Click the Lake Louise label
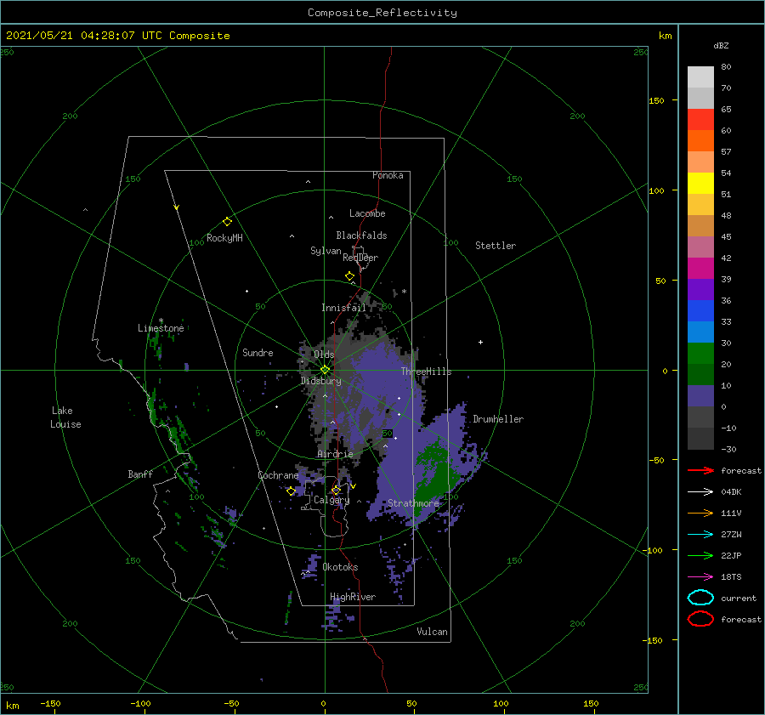 click(65, 417)
